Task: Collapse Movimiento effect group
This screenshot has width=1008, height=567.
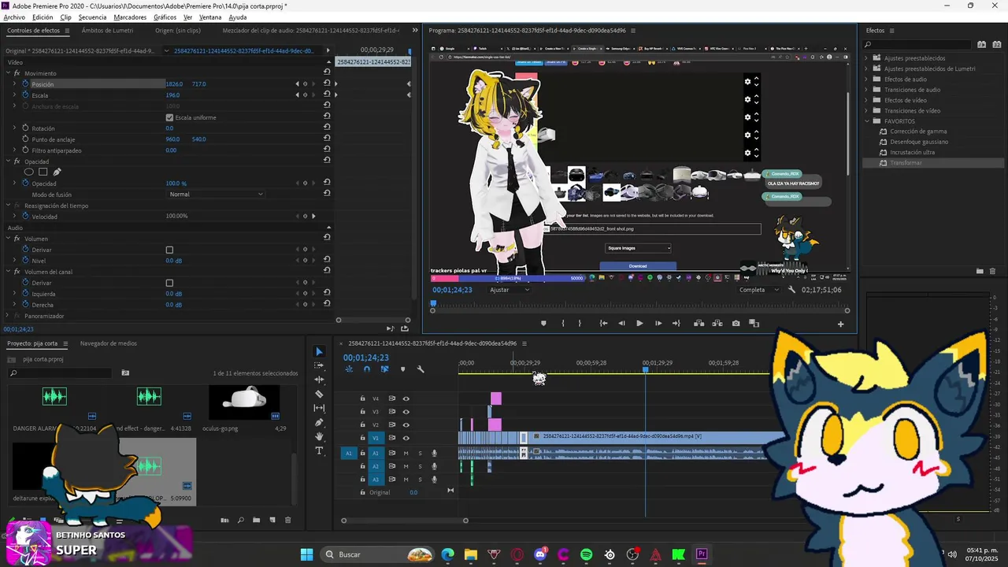Action: (x=9, y=73)
